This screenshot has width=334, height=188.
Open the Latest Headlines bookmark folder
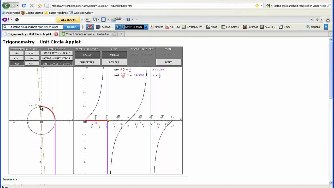tap(56, 13)
